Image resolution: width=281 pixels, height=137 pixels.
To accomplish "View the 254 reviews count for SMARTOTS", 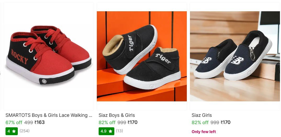I will 25,131.
